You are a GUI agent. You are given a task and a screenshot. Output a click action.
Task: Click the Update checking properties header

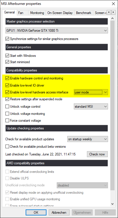pyautogui.click(x=56, y=128)
